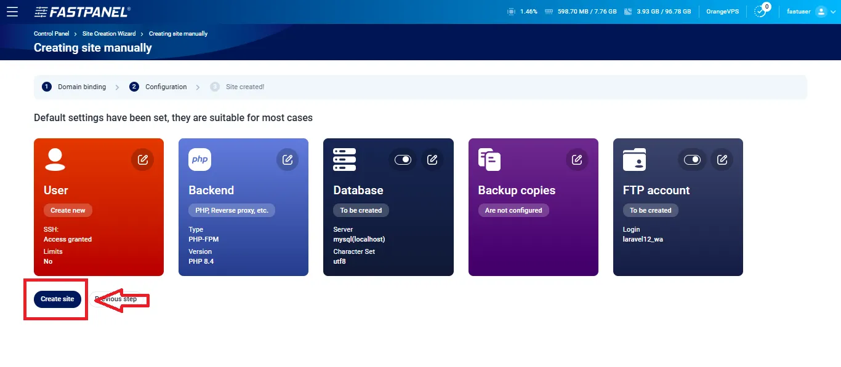This screenshot has height=367, width=841.
Task: Click the OrangeVPS server name in header
Action: 722,11
